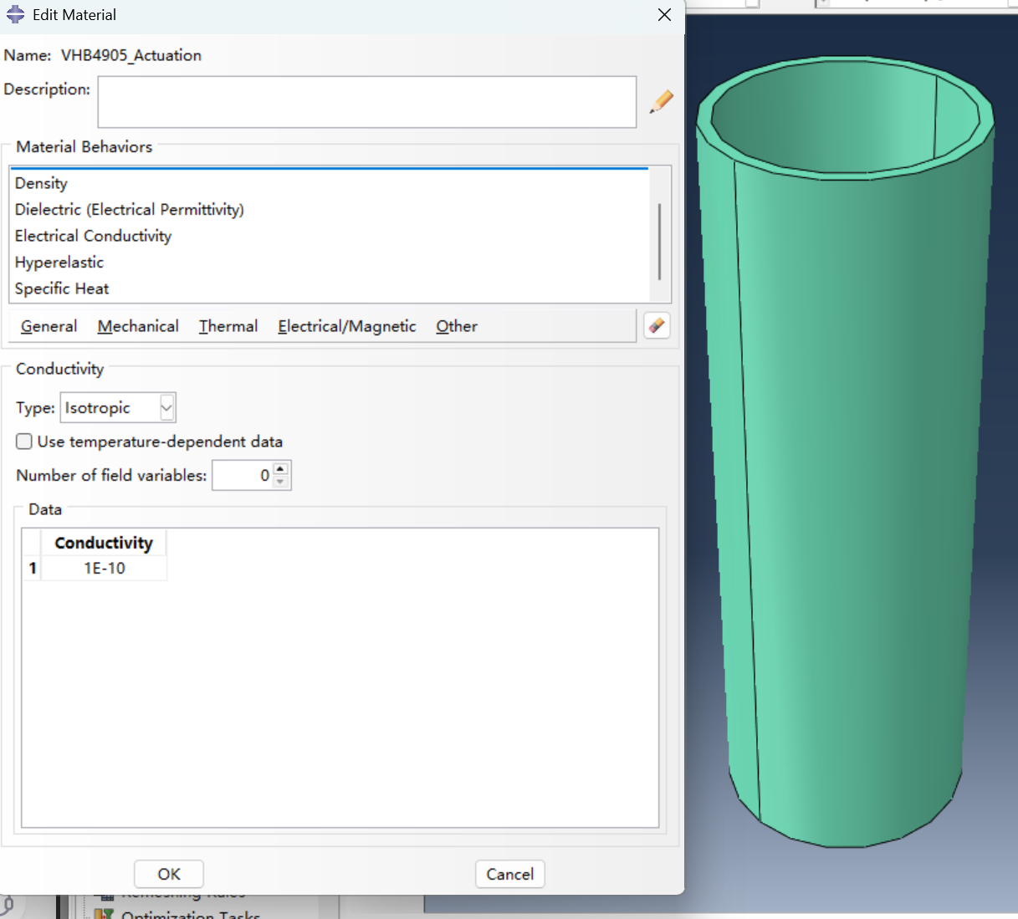Close the Edit Material dialog
Screen dimensions: 1018x919
tap(664, 15)
